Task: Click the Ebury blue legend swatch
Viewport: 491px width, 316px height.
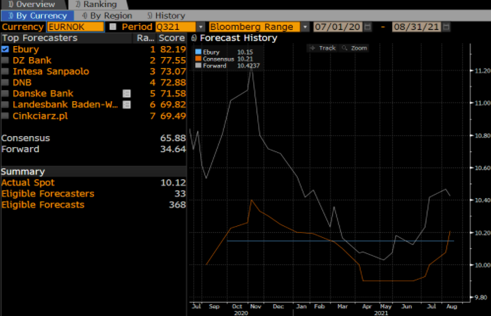Action: coord(198,52)
